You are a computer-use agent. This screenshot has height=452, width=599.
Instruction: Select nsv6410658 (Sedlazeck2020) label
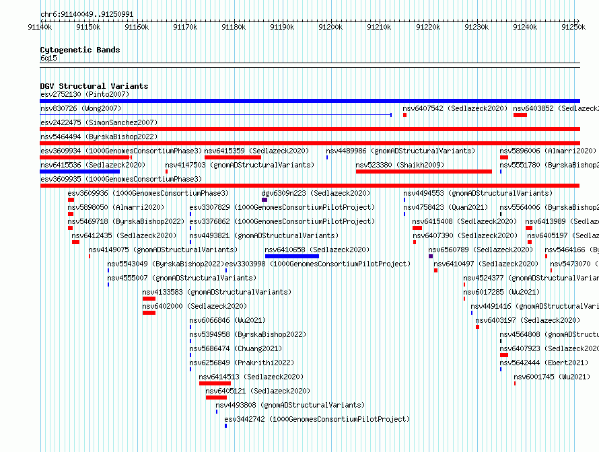tap(317, 250)
